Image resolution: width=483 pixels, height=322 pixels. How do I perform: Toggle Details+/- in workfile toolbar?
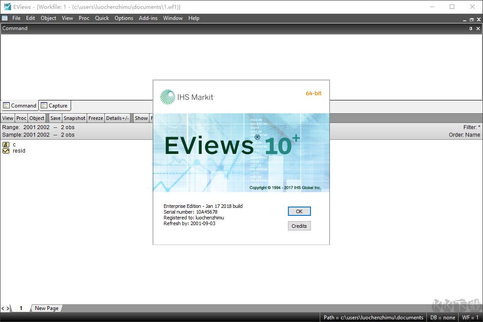(117, 118)
